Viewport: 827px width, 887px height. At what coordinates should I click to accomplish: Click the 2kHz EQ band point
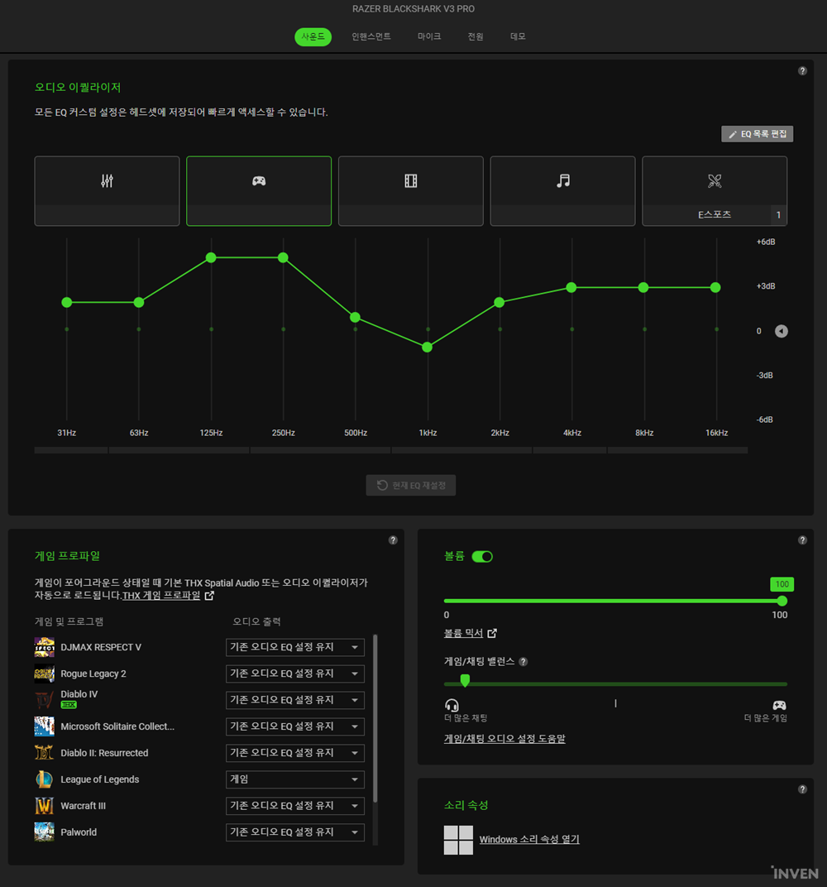pyautogui.click(x=500, y=303)
